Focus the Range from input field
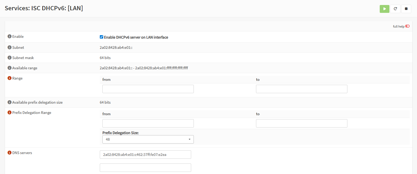 (x=148, y=89)
